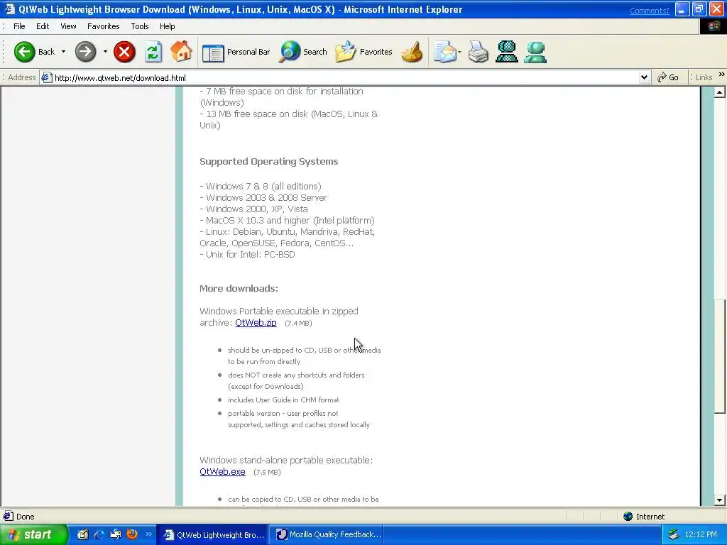This screenshot has height=545, width=727.
Task: Refresh the page with the green arrows icon
Action: pyautogui.click(x=153, y=51)
